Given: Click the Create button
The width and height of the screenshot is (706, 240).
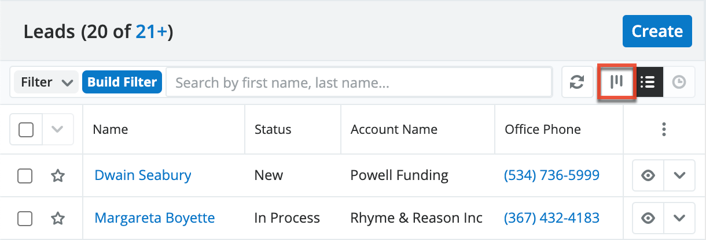Looking at the screenshot, I should pyautogui.click(x=657, y=31).
